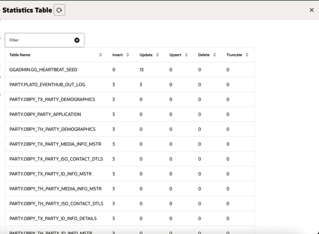Click Update value 3 for PLATO_EVENTHUB_OUT_LOG
Viewport: 319px width, 234px height.
pyautogui.click(x=141, y=85)
